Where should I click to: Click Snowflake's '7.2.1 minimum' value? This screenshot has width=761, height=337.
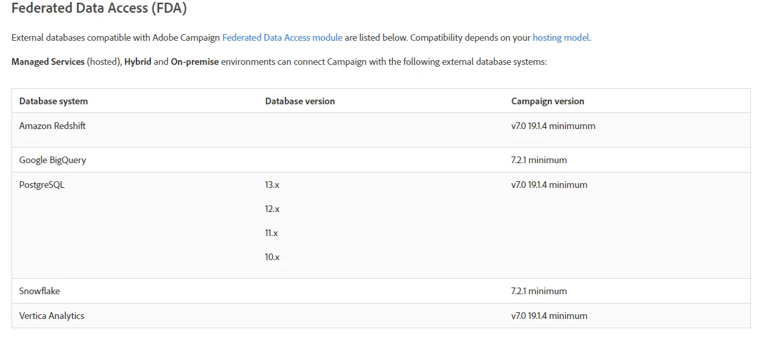click(x=539, y=291)
